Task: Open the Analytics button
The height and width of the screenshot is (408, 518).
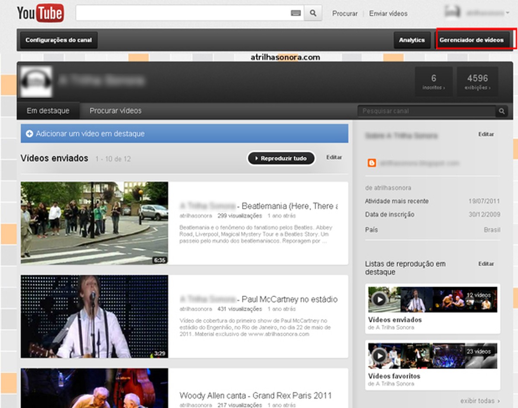Action: click(412, 40)
